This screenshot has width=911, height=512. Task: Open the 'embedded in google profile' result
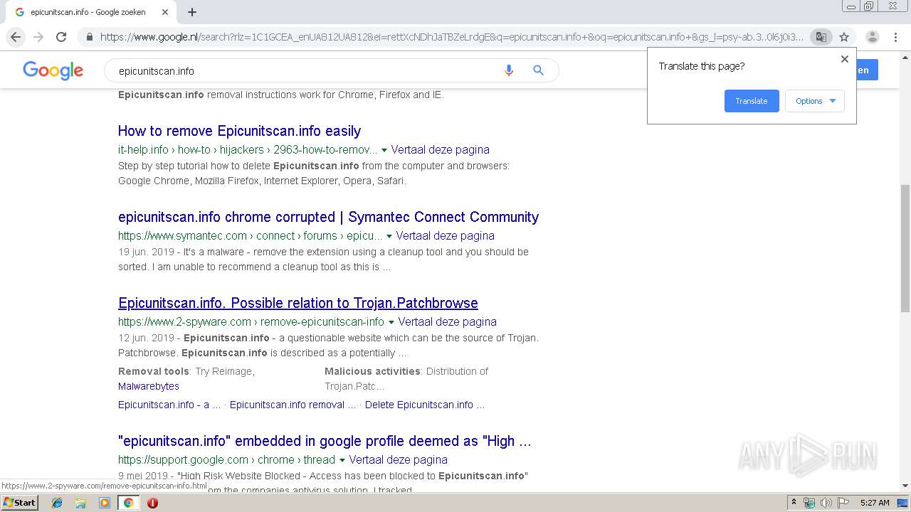coord(325,441)
